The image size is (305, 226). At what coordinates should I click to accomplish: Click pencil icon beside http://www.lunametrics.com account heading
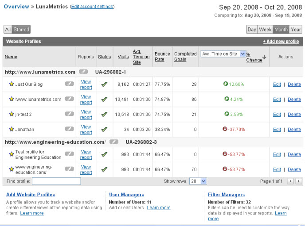(83, 72)
